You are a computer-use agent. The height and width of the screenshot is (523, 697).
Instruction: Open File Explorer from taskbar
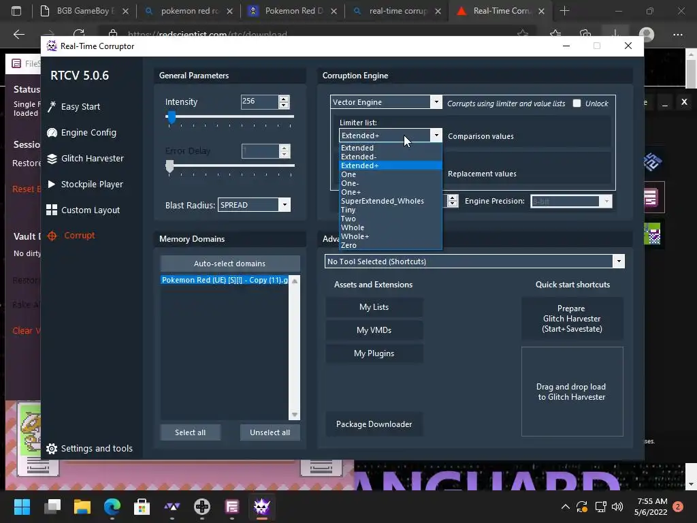click(x=82, y=507)
